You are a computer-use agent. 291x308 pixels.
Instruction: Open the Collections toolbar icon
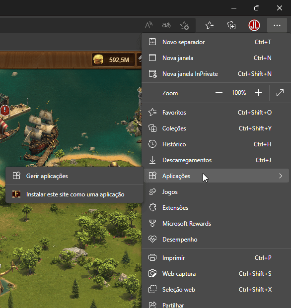pyautogui.click(x=231, y=25)
